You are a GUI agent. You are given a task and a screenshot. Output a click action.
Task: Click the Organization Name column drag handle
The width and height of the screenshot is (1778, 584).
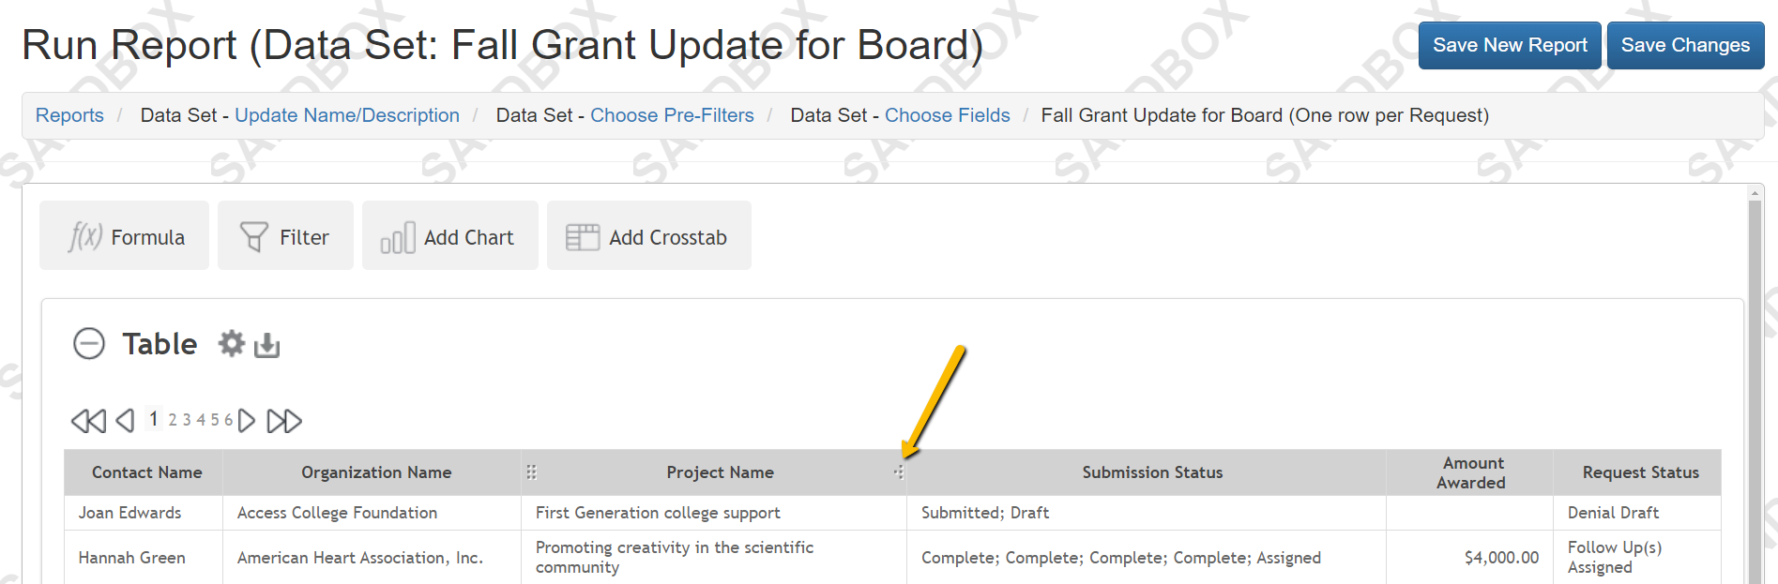click(x=531, y=472)
